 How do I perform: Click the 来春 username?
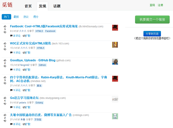[23, 120]
